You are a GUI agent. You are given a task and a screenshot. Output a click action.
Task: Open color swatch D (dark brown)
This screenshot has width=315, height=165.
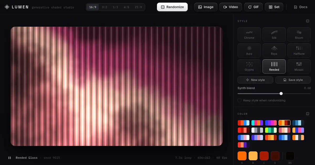tap(275, 156)
